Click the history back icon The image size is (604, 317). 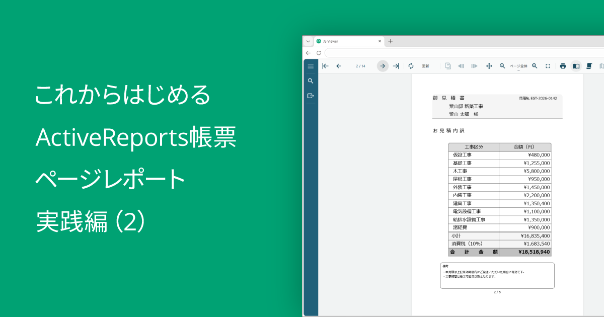point(461,66)
